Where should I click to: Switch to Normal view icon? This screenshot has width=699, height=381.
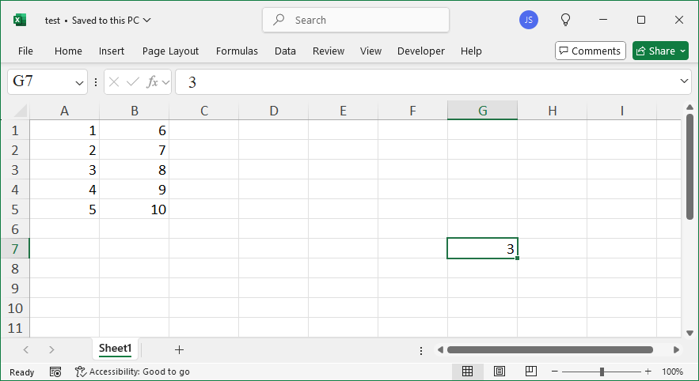pyautogui.click(x=467, y=372)
